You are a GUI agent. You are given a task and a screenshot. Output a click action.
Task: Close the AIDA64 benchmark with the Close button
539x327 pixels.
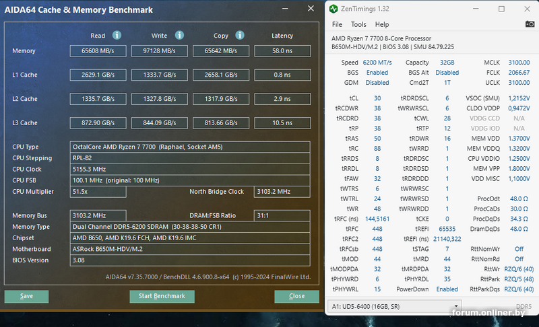pos(296,296)
